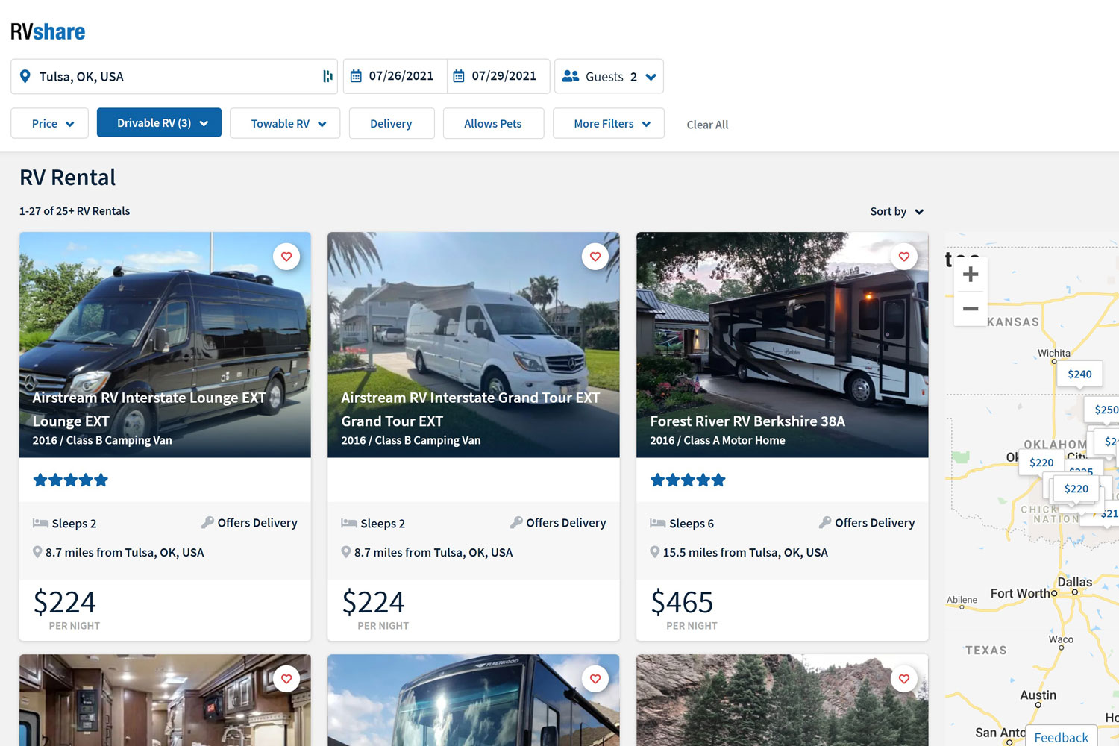
Task: Favorite the Airstream Interstate Lounge EXT listing
Action: 286,257
